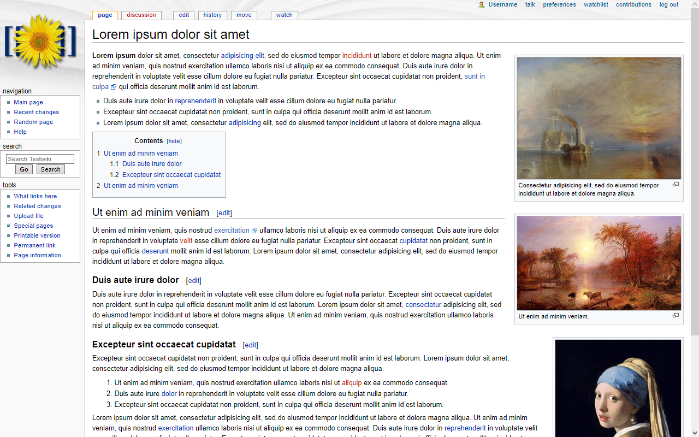Open preferences in the top user bar
Image resolution: width=699 pixels, height=437 pixels.
point(559,5)
